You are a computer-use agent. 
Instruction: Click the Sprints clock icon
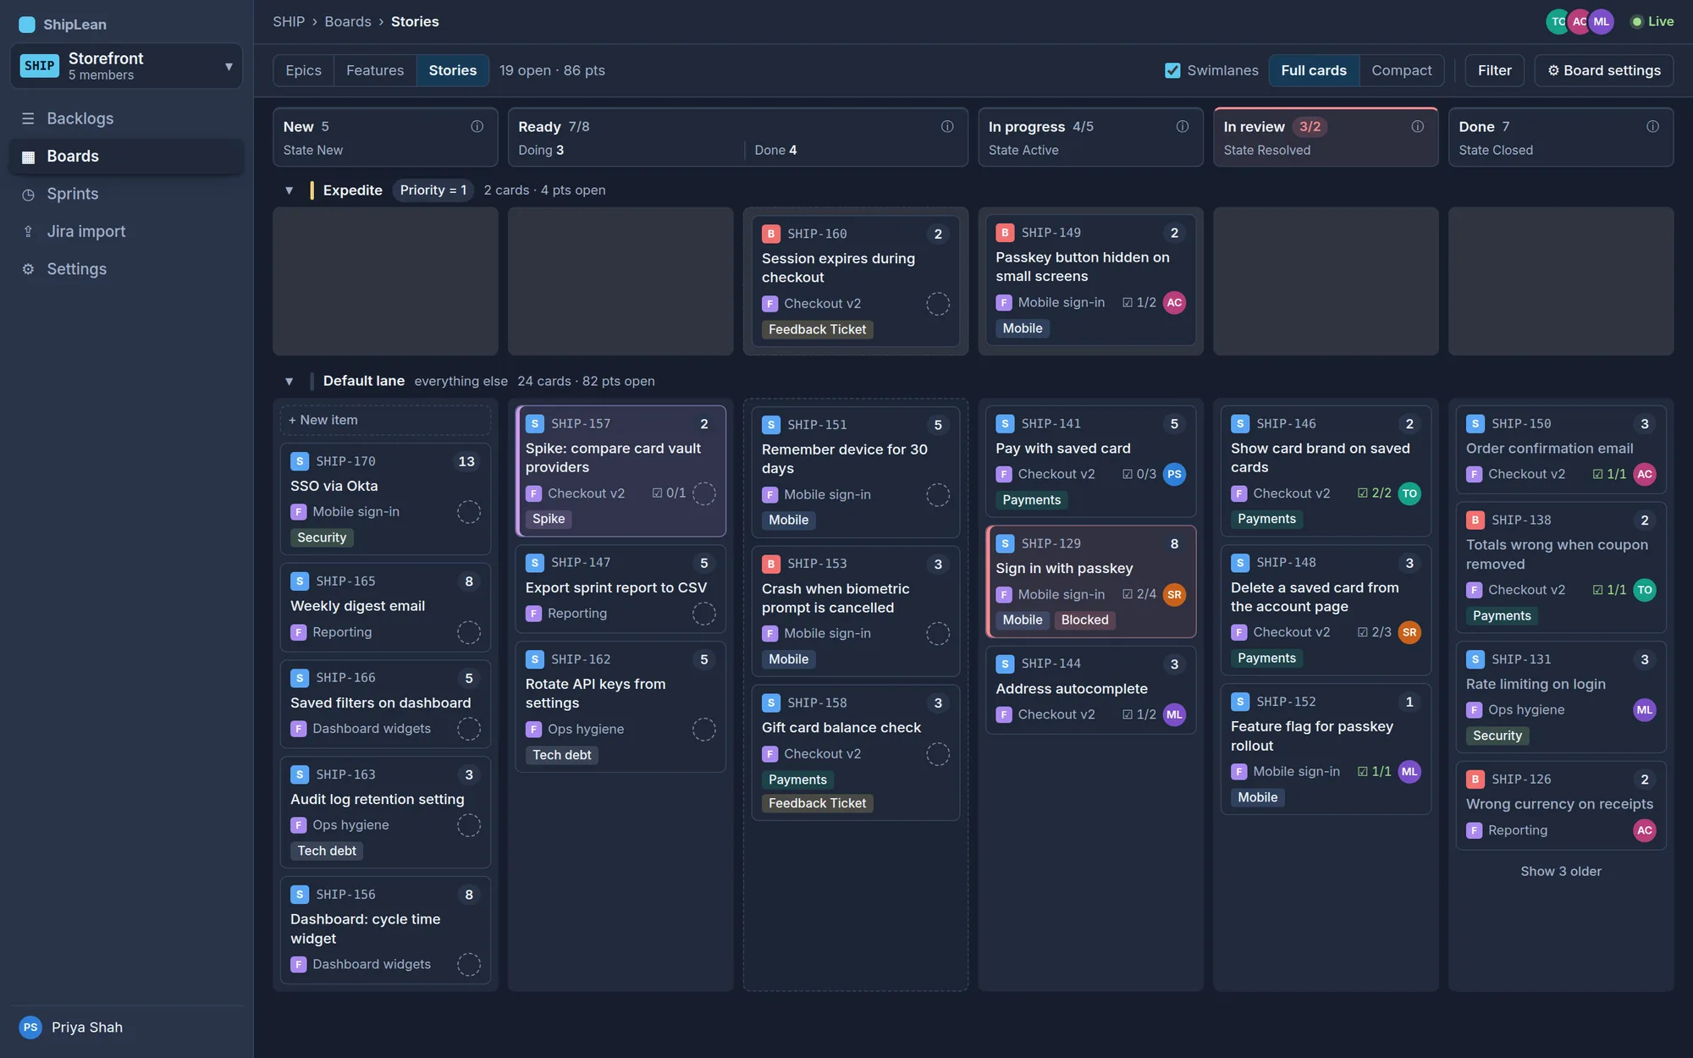[28, 194]
